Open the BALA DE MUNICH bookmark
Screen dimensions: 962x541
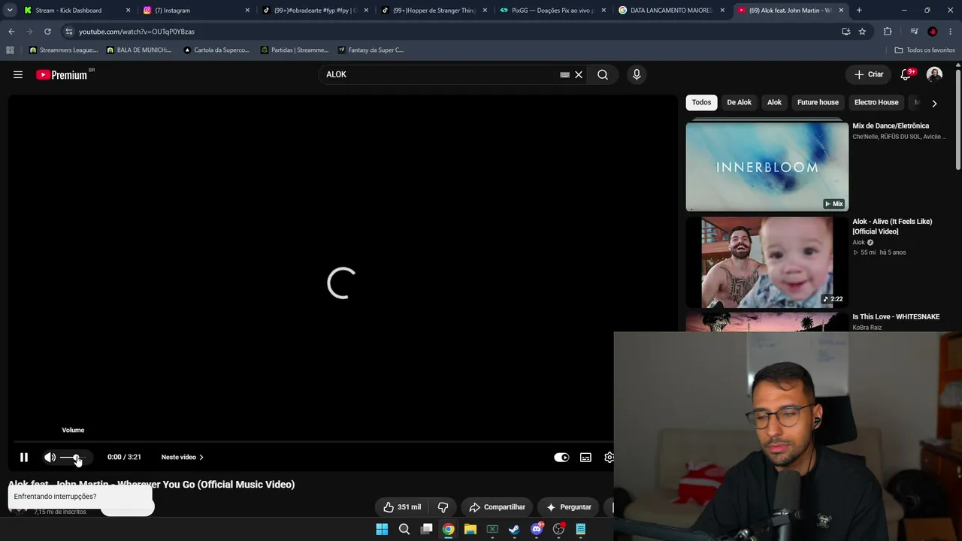139,50
